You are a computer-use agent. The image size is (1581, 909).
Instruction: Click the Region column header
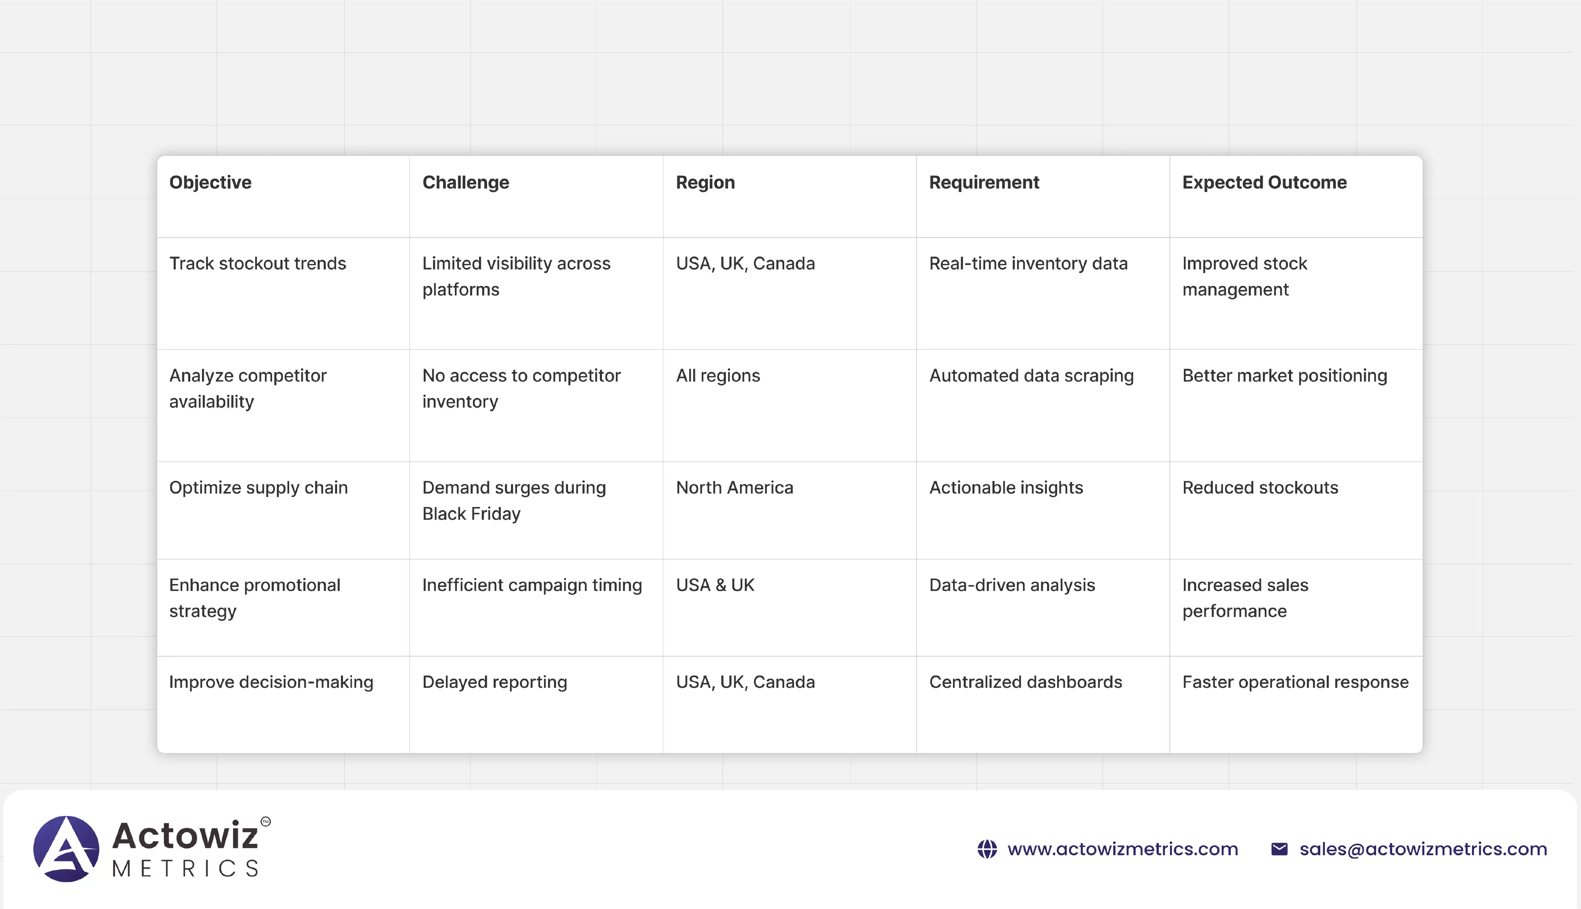pyautogui.click(x=705, y=182)
